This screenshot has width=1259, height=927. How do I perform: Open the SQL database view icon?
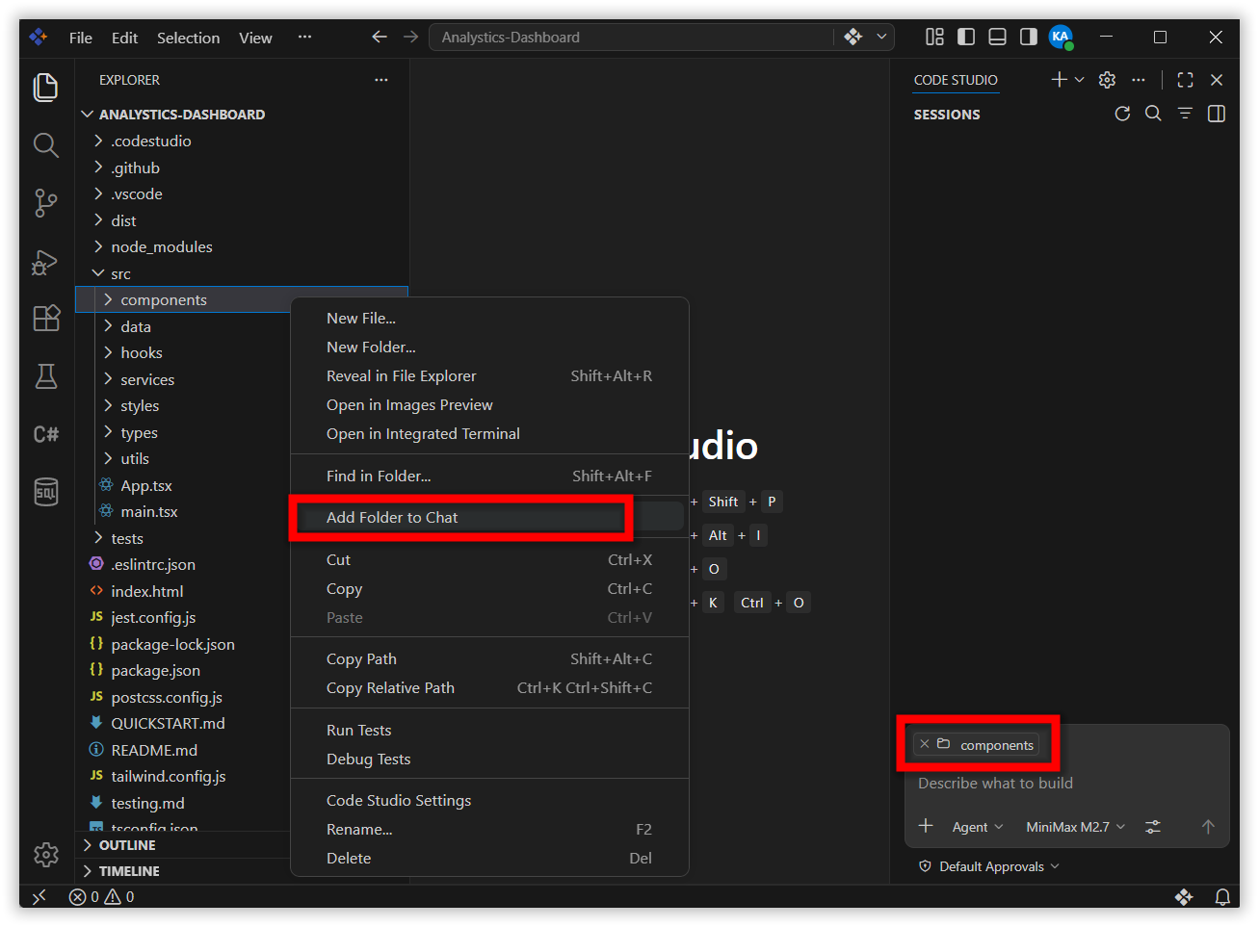coord(46,492)
